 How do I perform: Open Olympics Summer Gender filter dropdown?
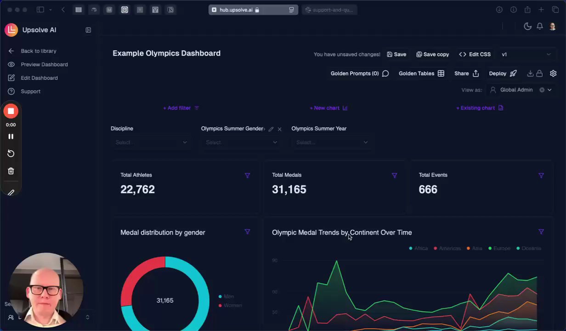[x=241, y=143]
